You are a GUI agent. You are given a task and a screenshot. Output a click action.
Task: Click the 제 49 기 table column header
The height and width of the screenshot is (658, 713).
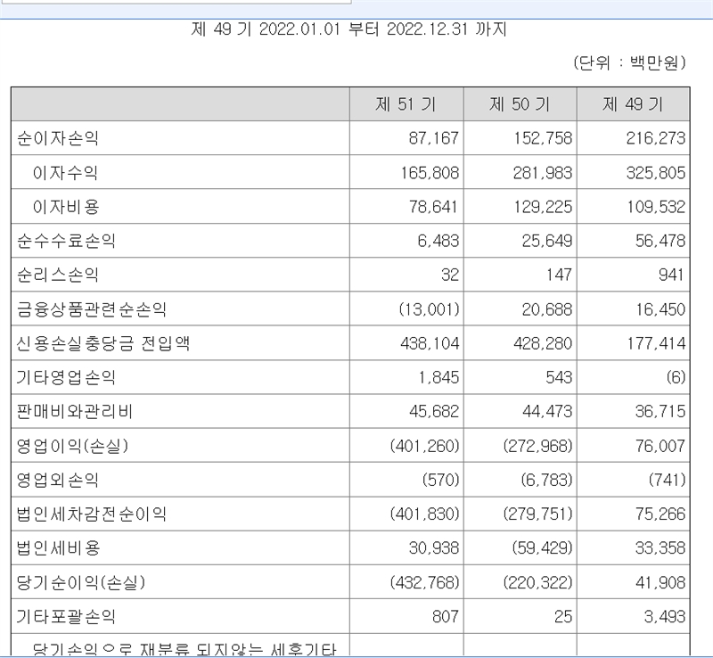(633, 104)
